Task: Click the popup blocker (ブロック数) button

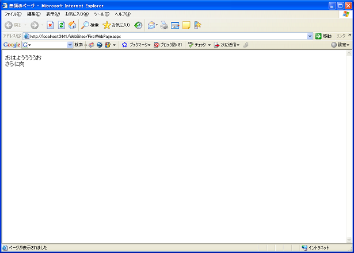Action: point(168,45)
